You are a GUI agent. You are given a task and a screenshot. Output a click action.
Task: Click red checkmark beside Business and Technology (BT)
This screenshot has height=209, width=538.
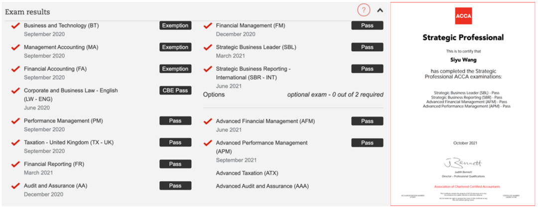(15, 26)
